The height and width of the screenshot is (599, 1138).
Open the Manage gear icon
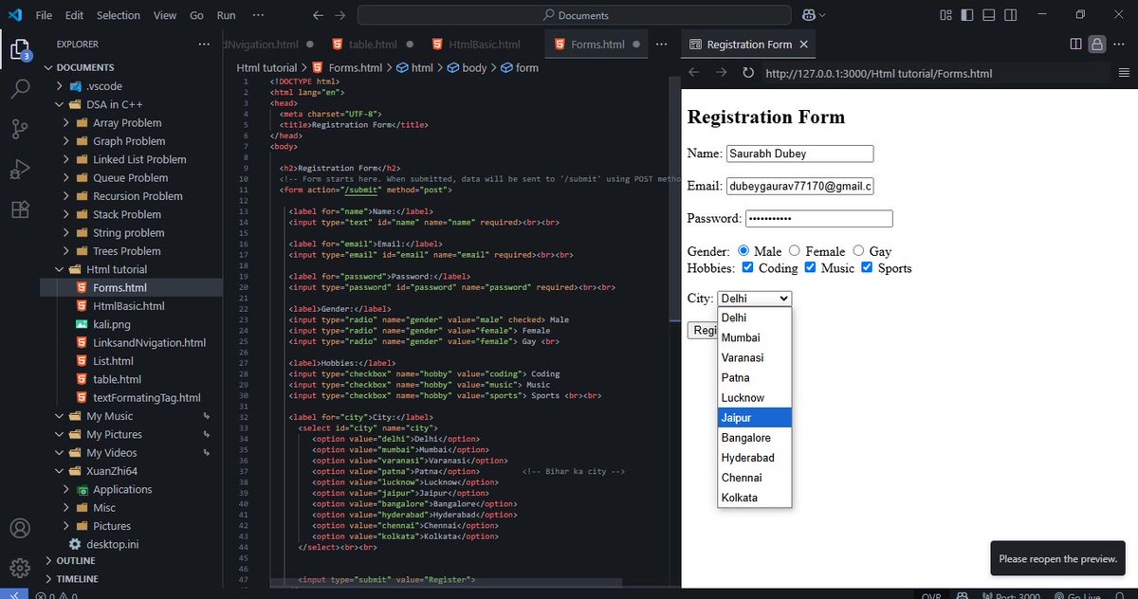(20, 568)
